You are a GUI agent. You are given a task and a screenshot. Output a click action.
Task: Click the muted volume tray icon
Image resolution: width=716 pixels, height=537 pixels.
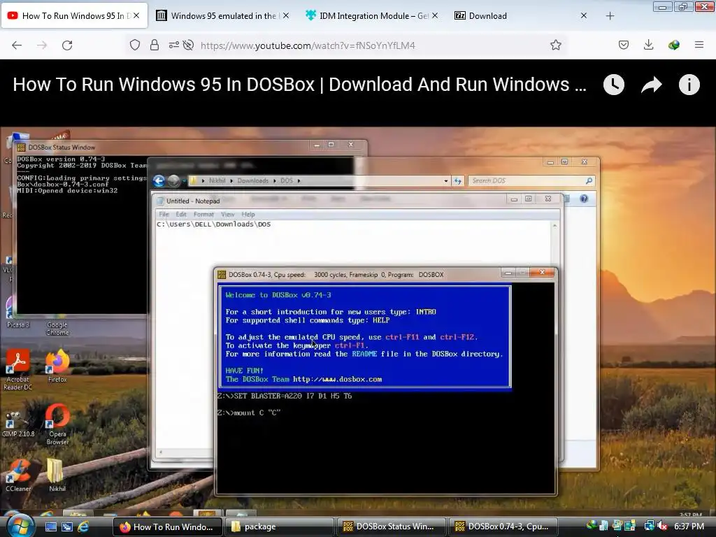661,526
